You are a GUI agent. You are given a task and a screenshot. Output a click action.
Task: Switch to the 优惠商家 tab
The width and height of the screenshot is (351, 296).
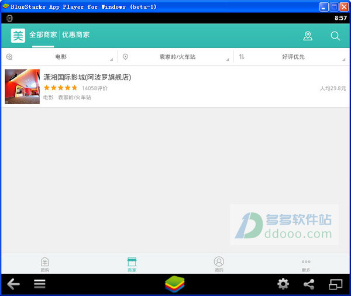(x=75, y=35)
